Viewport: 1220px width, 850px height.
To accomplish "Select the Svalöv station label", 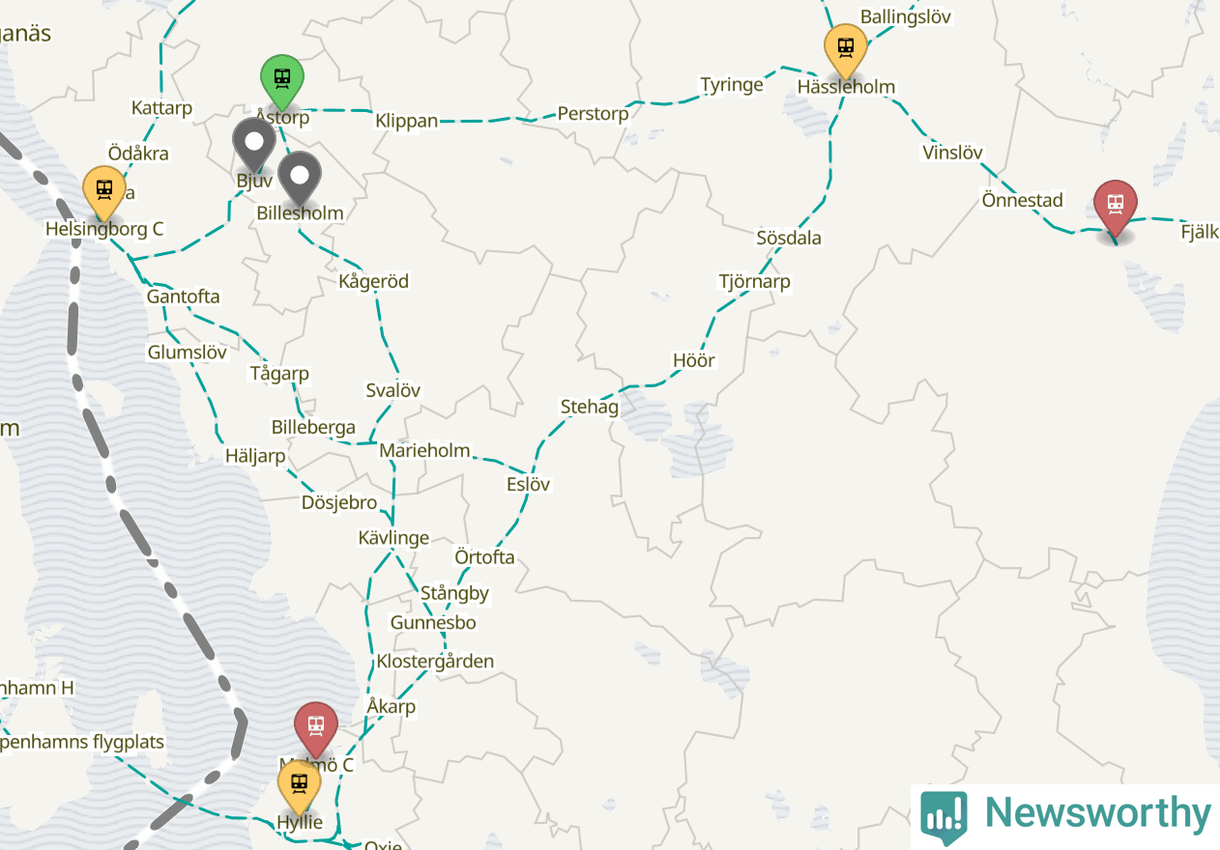I will pos(393,390).
